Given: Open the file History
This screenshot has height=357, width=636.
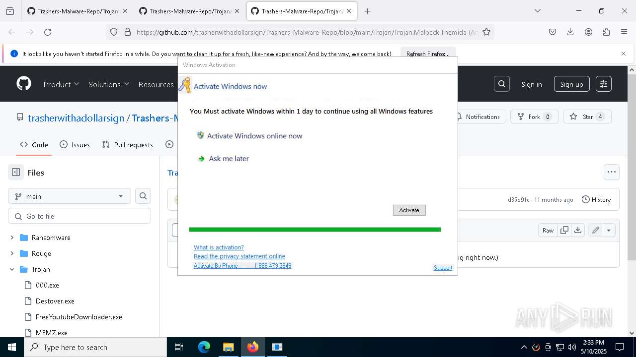Looking at the screenshot, I should pyautogui.click(x=596, y=199).
